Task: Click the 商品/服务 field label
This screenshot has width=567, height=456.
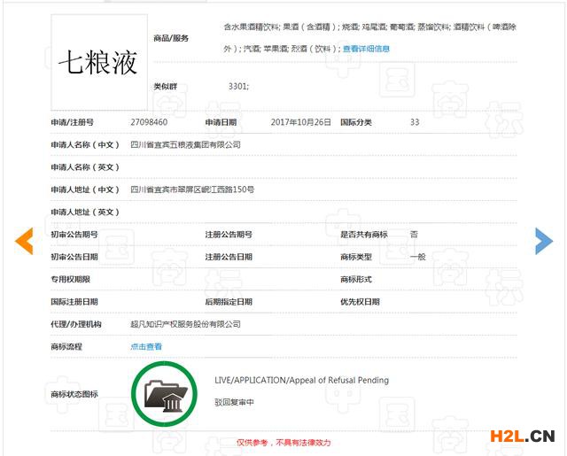Action: point(171,38)
